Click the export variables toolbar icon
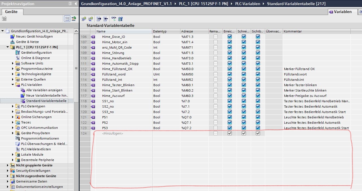The width and height of the screenshot is (362, 191). click(99, 19)
